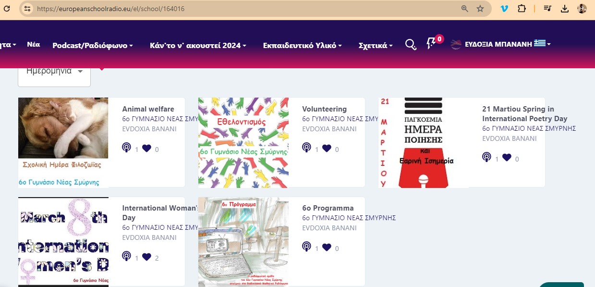
Task: Open school link under 21 Martiou Poetry Day
Action: [x=529, y=128]
